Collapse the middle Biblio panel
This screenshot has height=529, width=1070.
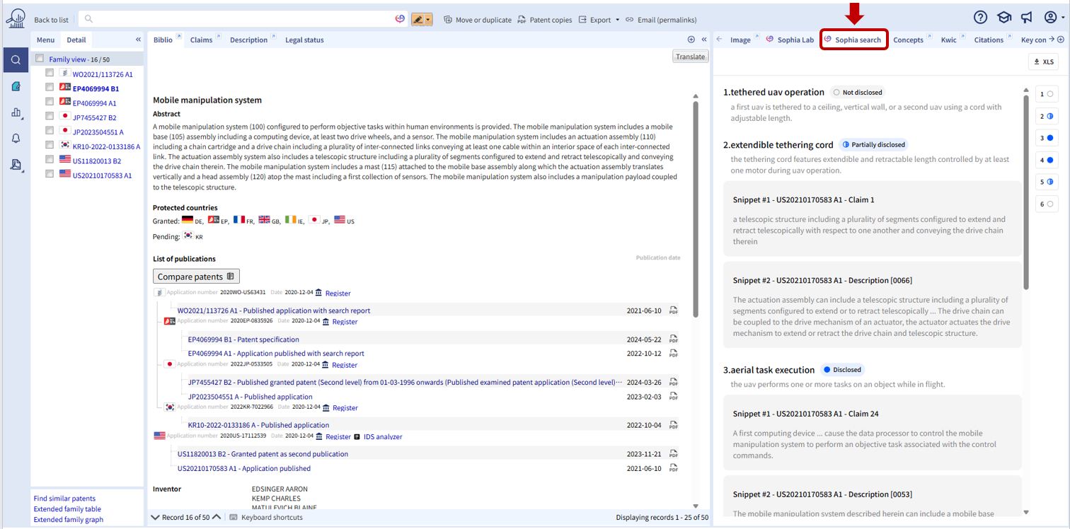[704, 40]
